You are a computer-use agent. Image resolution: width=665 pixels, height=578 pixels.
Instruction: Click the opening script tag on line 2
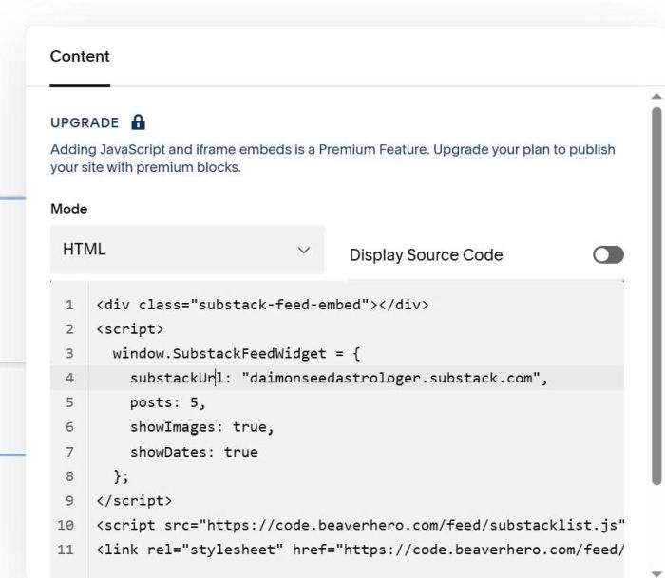[130, 329]
